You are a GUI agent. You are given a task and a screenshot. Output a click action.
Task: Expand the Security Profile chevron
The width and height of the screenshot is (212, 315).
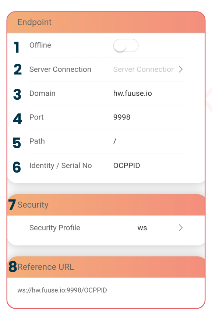coord(181,228)
